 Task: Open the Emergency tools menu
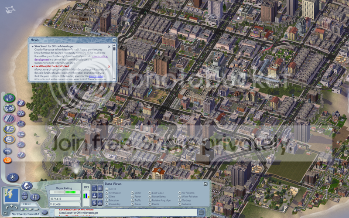7,160
